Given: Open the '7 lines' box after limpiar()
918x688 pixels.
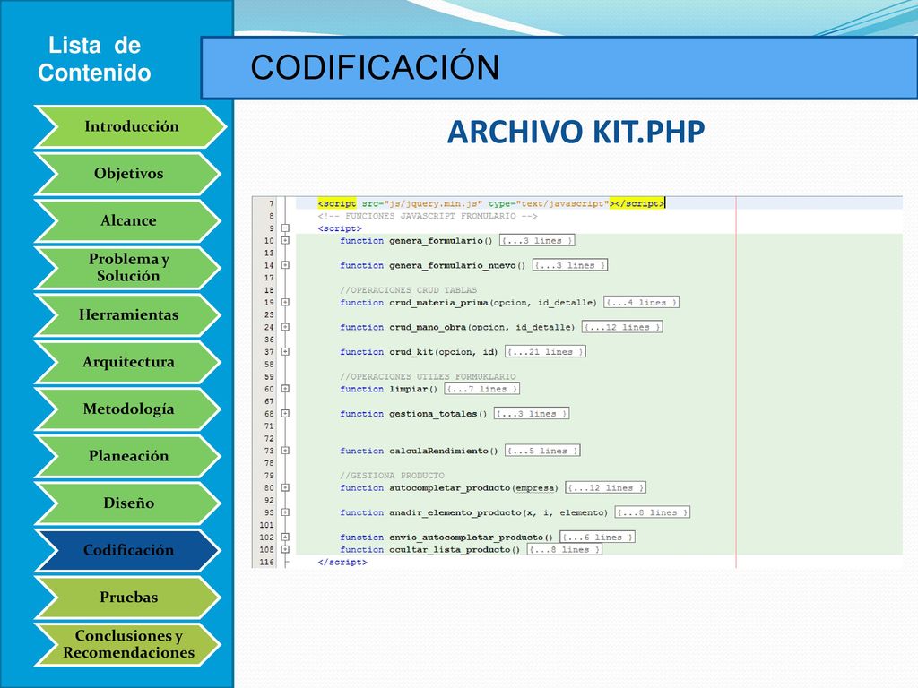Looking at the screenshot, I should (x=481, y=389).
